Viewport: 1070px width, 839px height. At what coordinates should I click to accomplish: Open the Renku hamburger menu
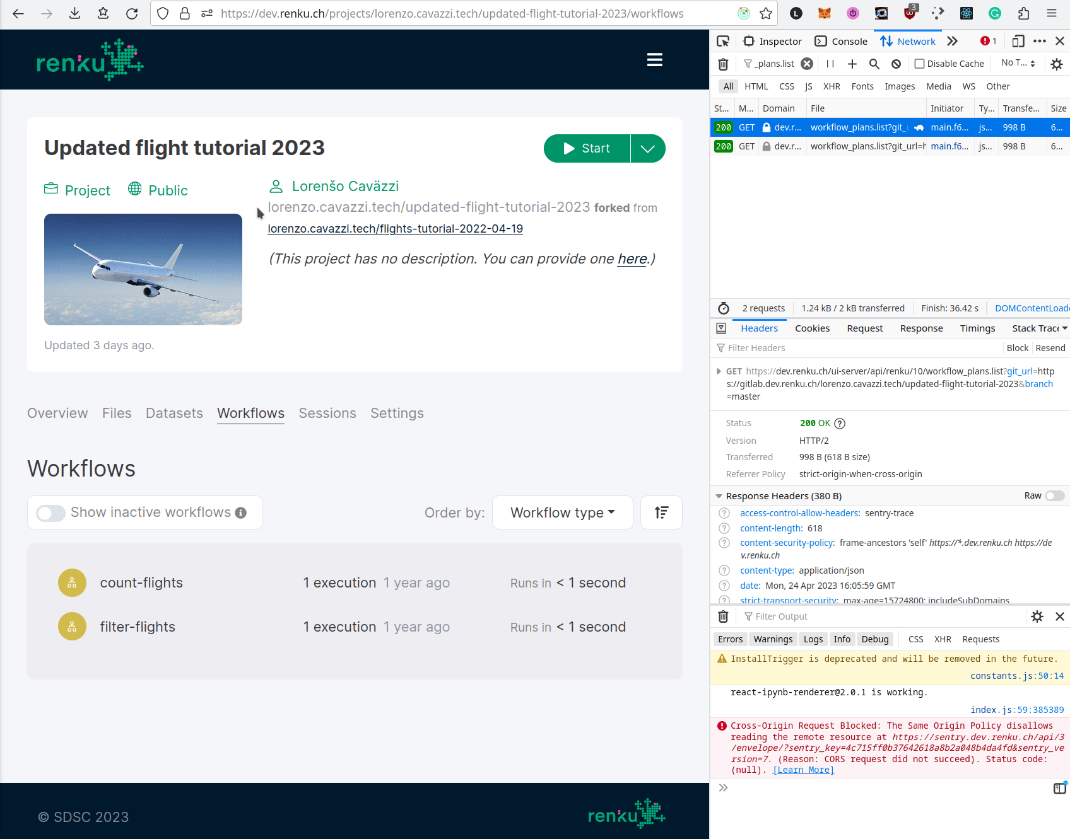pyautogui.click(x=654, y=59)
